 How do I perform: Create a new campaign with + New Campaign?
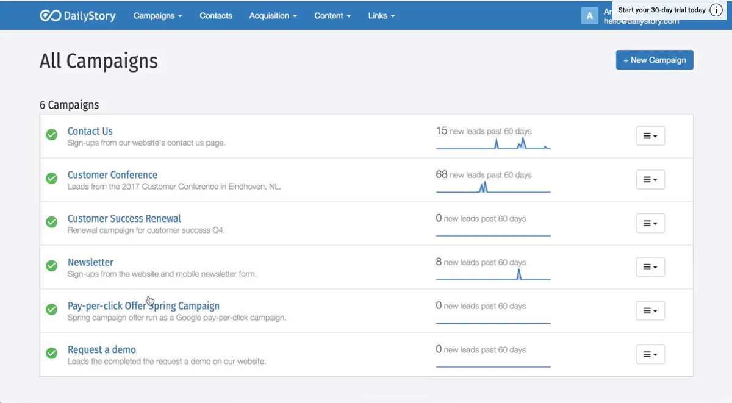[655, 60]
